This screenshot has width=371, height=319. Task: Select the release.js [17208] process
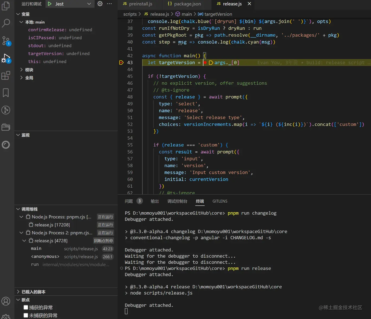pyautogui.click(x=66, y=225)
